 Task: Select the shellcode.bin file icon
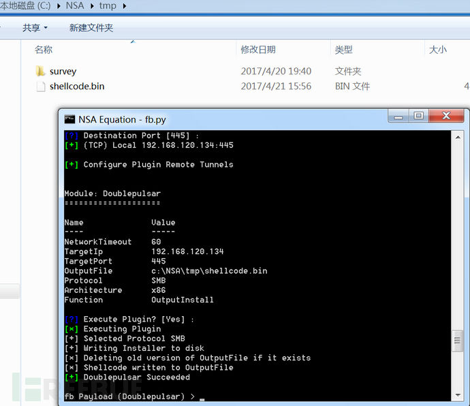coord(41,87)
